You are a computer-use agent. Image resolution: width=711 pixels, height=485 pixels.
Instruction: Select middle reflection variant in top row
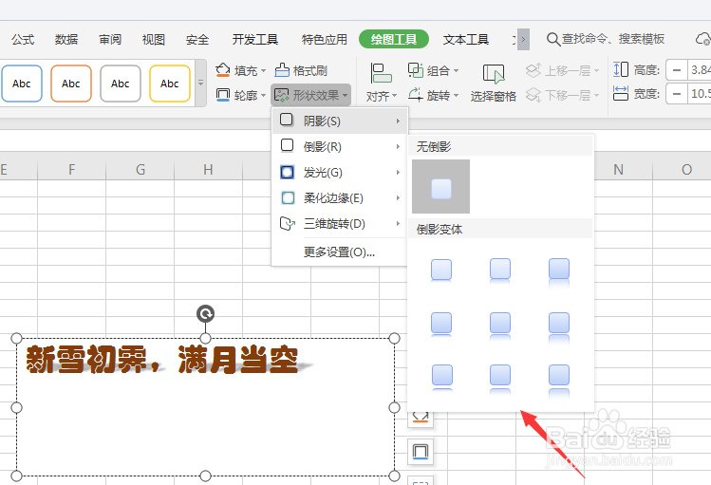[500, 270]
